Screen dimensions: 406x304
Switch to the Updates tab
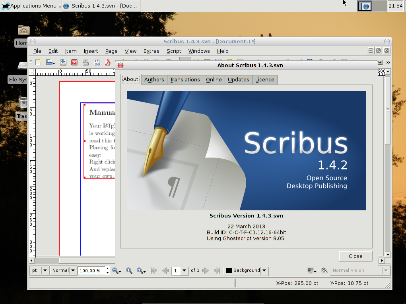click(239, 80)
